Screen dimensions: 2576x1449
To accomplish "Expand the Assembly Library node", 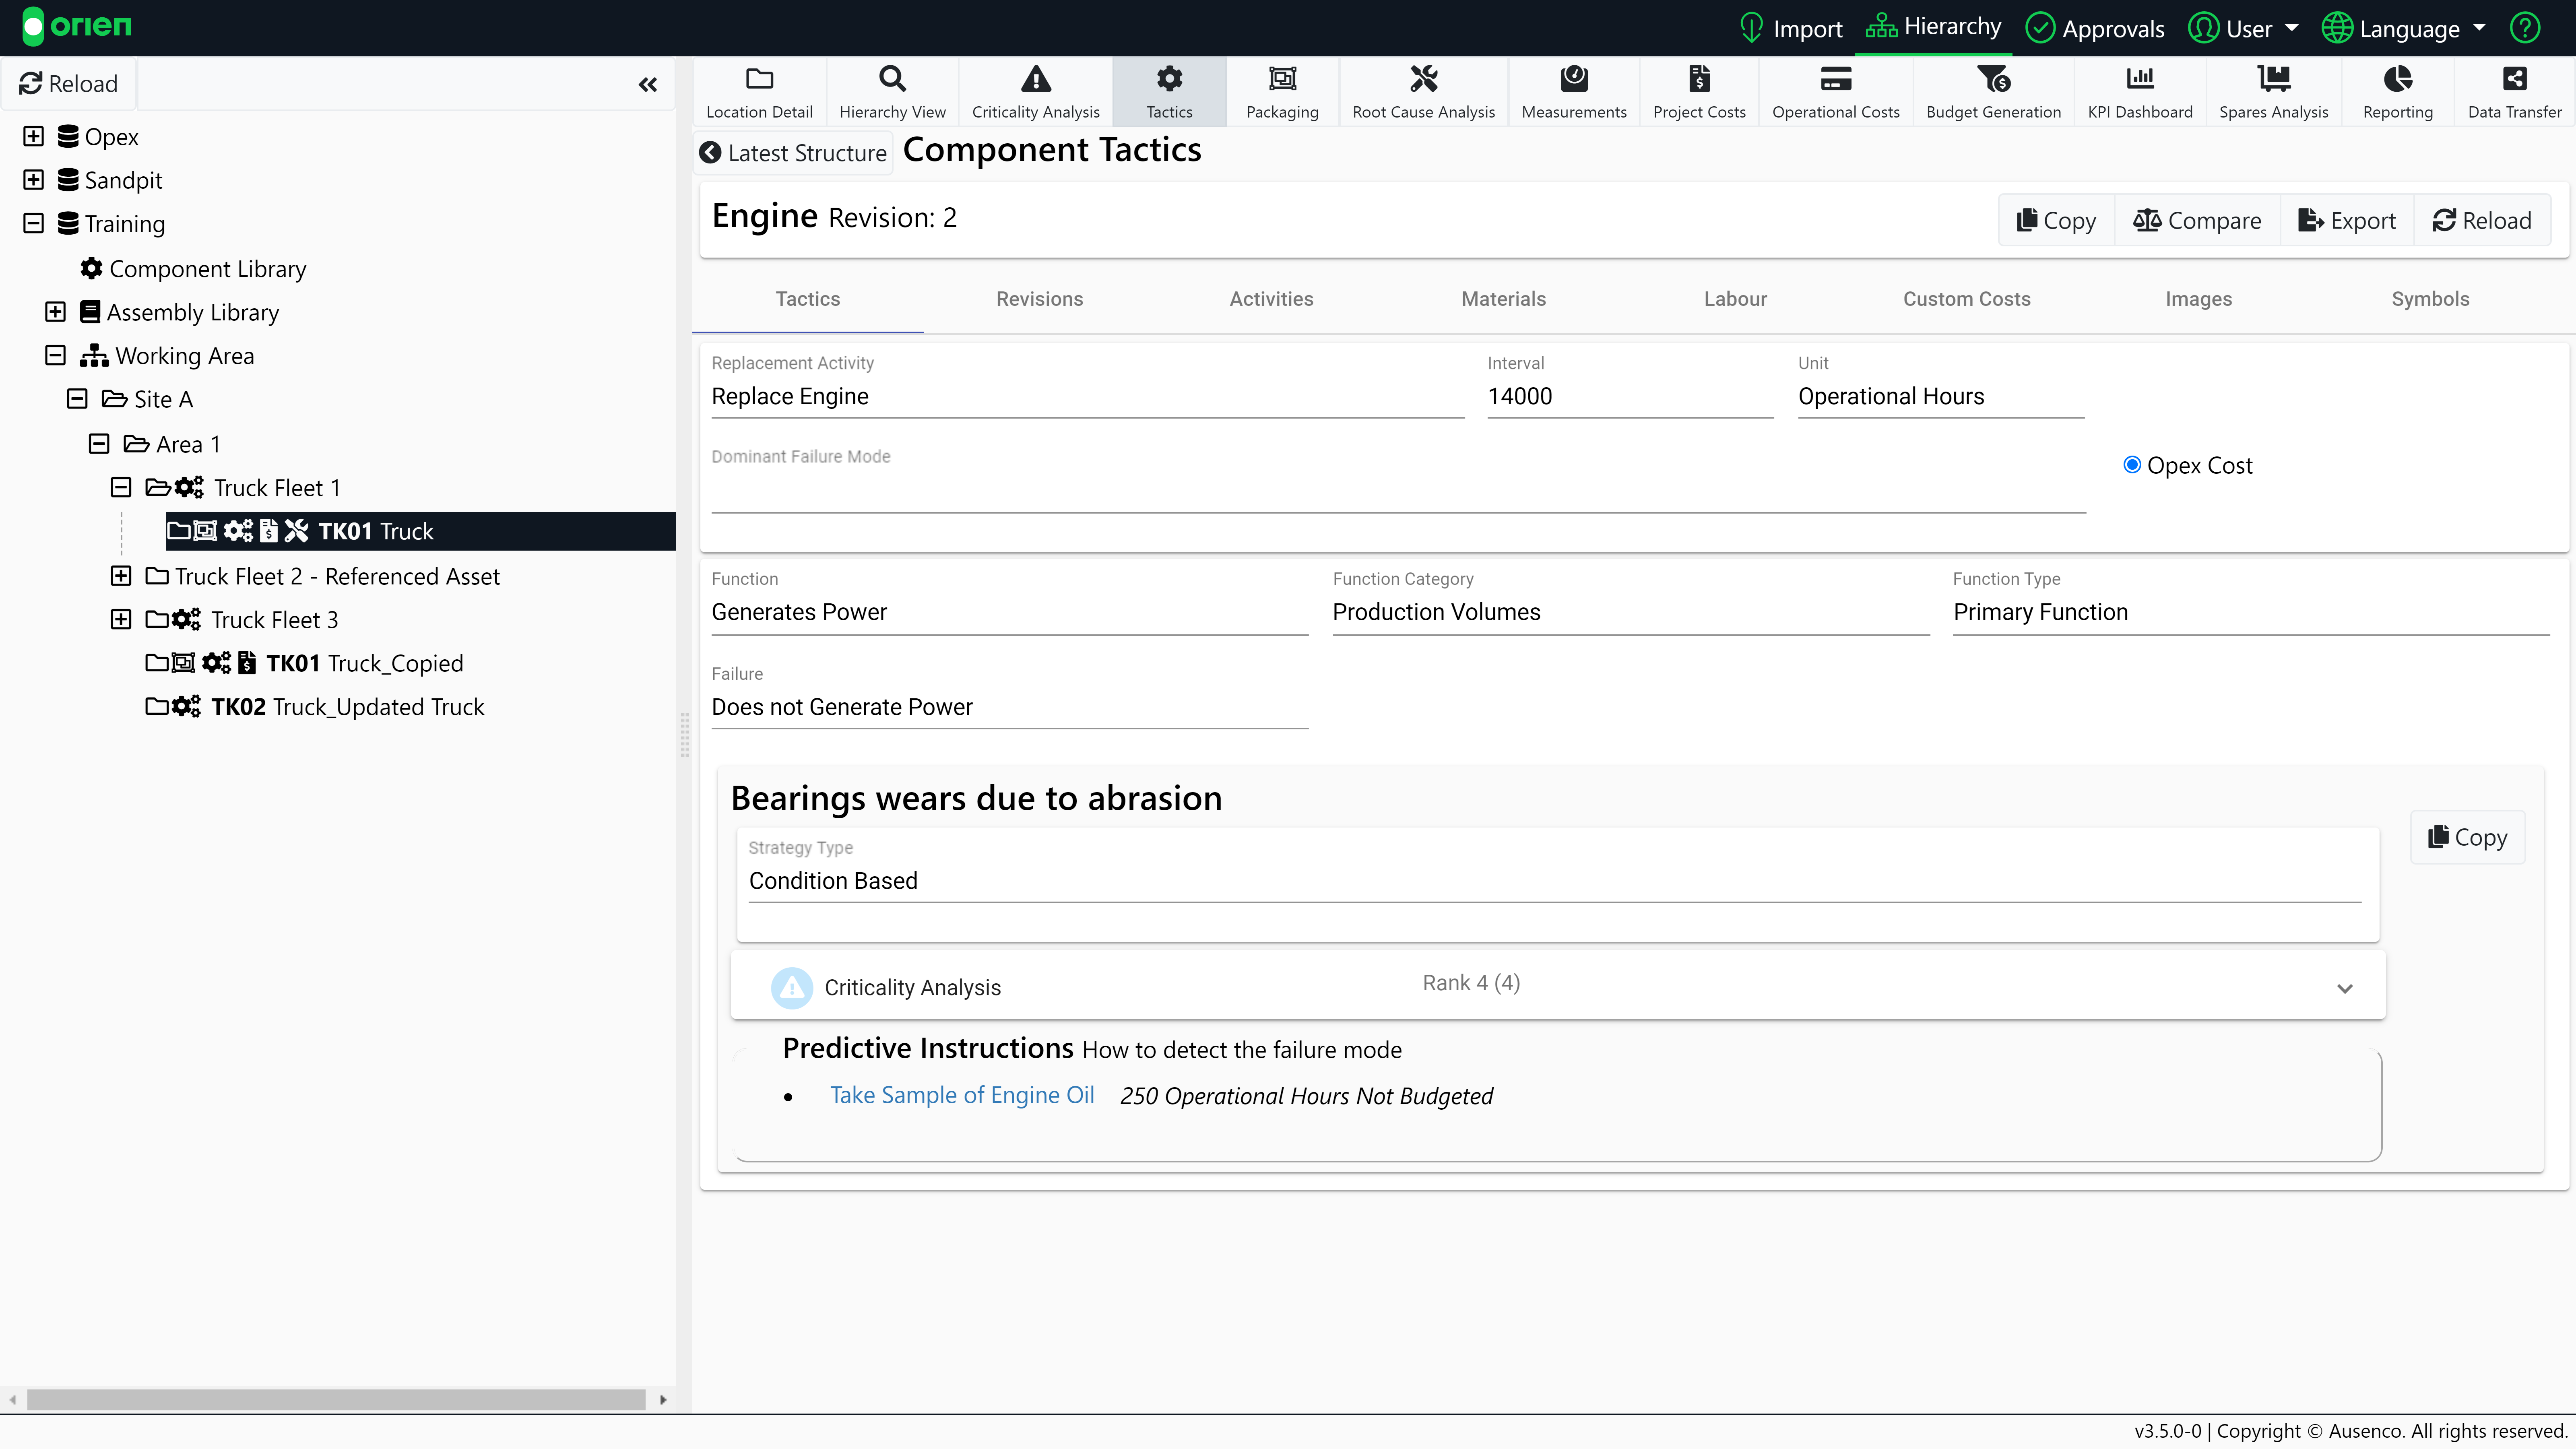I will click(x=56, y=312).
